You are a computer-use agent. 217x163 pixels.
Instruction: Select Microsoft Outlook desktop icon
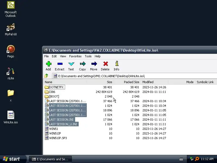pyautogui.click(x=11, y=9)
